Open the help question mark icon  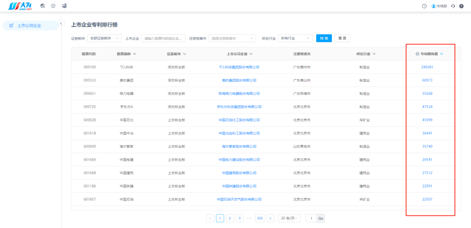461,6
